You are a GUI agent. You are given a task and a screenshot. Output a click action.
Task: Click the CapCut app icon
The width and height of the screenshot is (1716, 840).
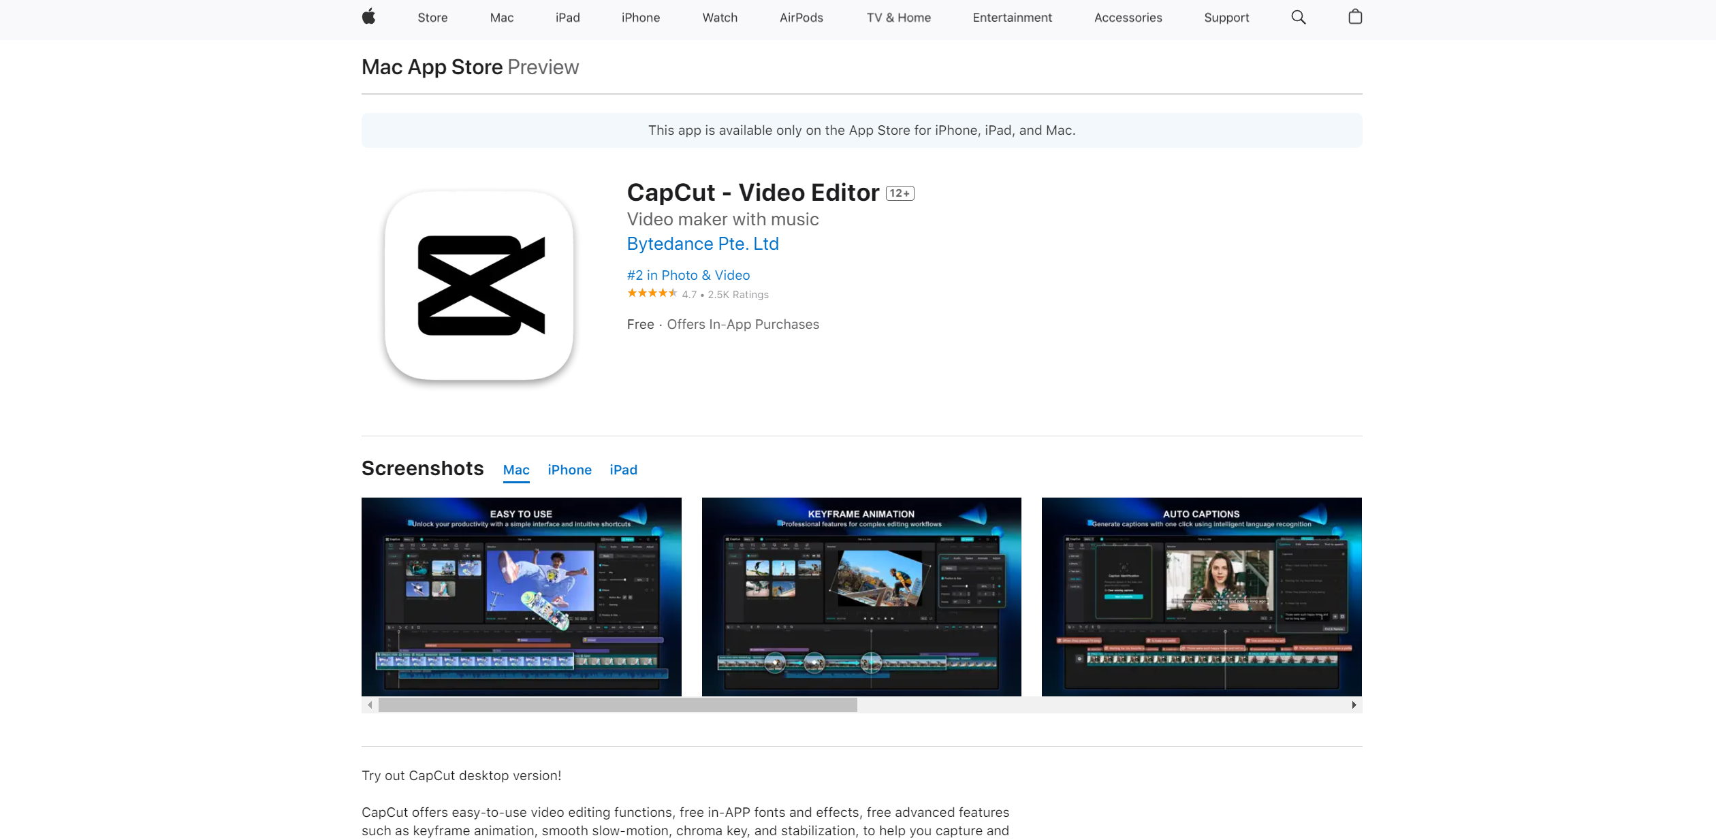[x=479, y=285]
